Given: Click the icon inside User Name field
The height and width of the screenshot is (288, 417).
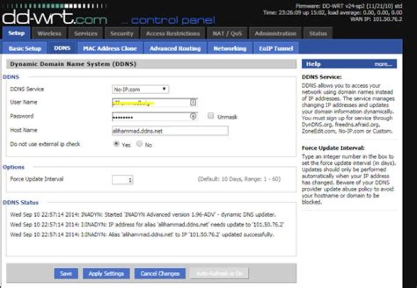Looking at the screenshot, I should click(193, 102).
